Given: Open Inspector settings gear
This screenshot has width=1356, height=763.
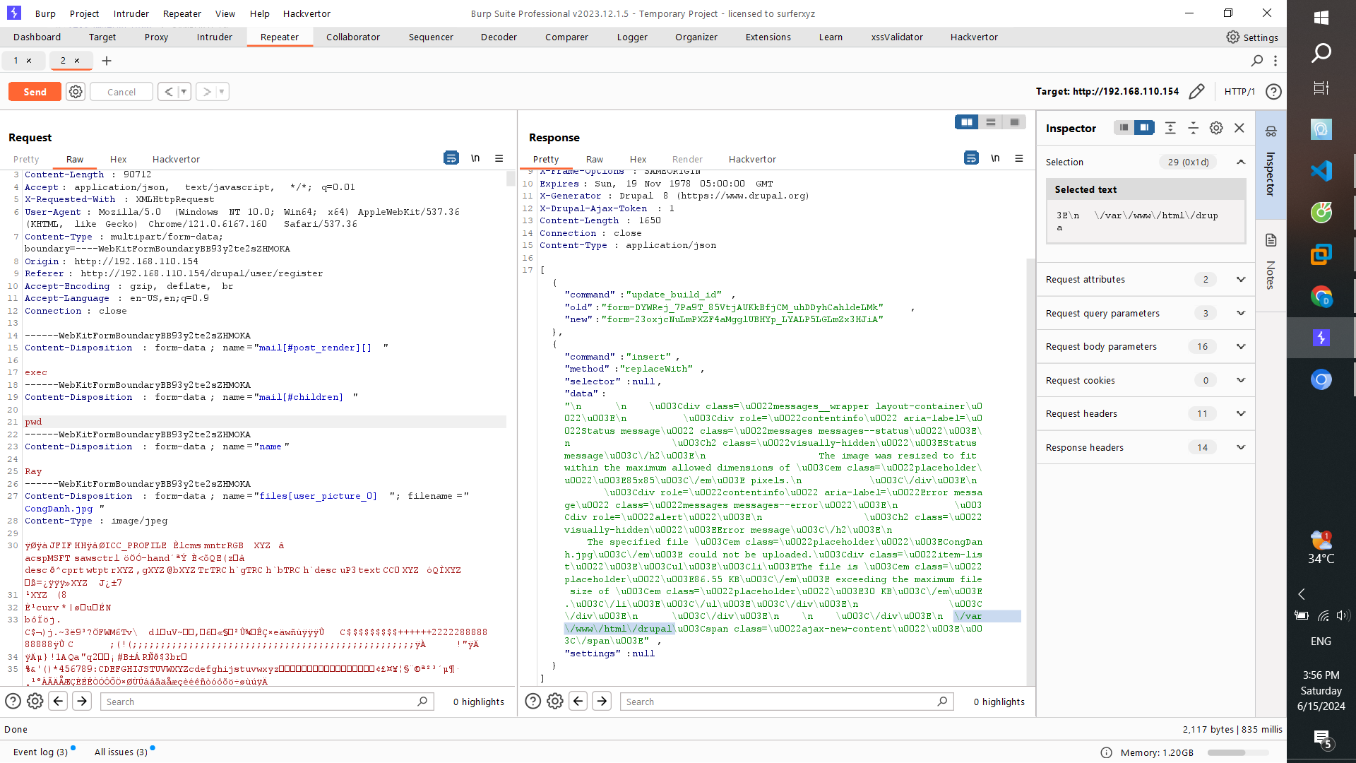Looking at the screenshot, I should (1216, 128).
